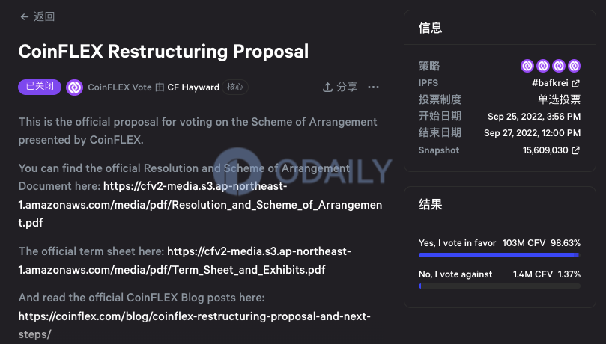This screenshot has width=606, height=344.
Task: Click the share upload icon
Action: 327,87
